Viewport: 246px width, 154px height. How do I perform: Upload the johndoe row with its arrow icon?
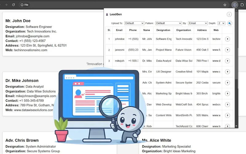click(x=227, y=39)
